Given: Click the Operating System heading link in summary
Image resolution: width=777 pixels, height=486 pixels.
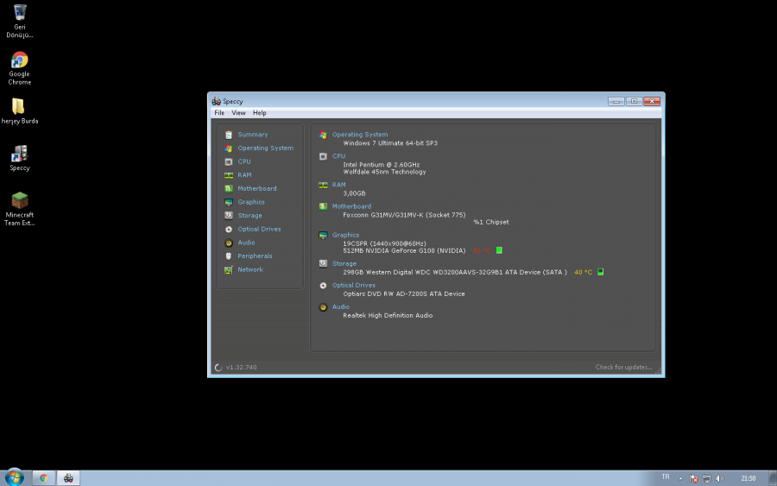Looking at the screenshot, I should tap(360, 135).
